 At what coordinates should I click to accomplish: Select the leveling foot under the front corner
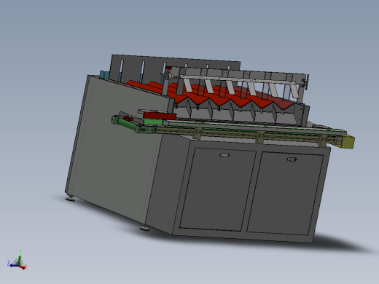point(144,228)
